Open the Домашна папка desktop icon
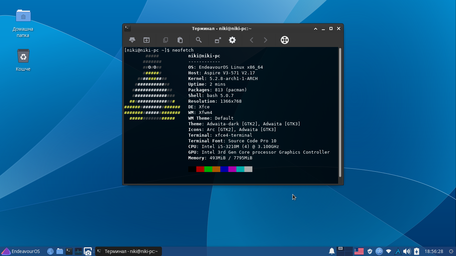This screenshot has width=456, height=256. (x=23, y=23)
